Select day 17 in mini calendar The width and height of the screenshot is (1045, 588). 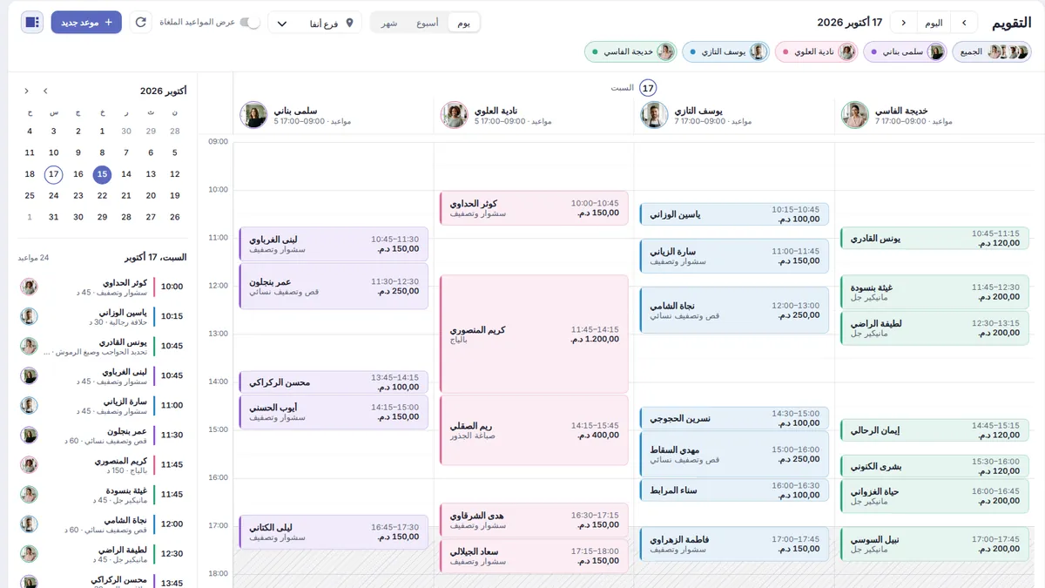[x=54, y=174]
